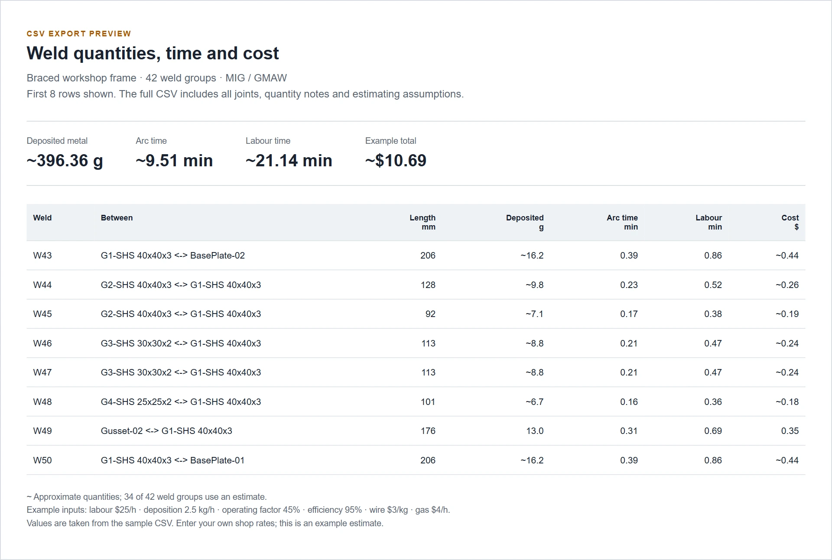Click the Arc time min column header
The image size is (832, 560).
click(x=622, y=222)
